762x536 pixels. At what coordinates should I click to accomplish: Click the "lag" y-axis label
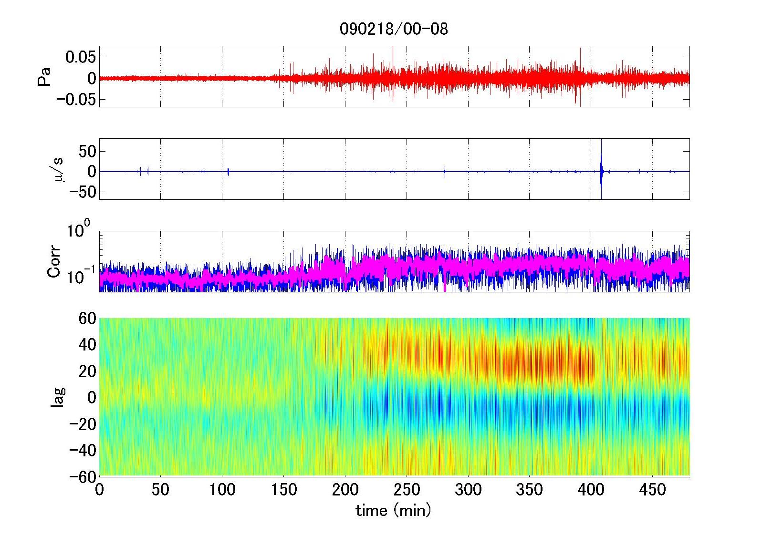58,397
